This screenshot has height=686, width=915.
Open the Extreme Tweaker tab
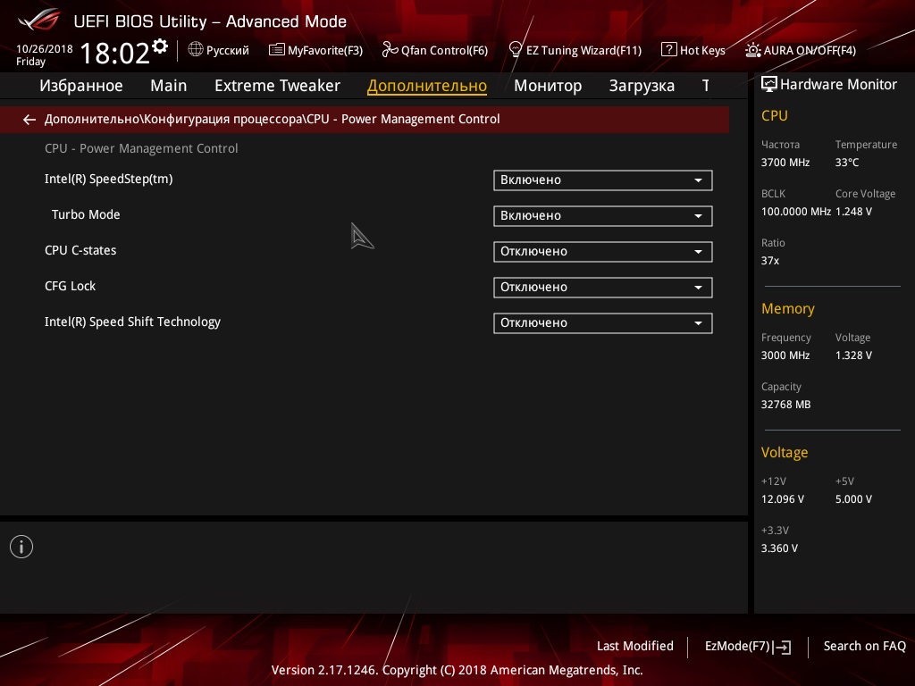tap(277, 86)
